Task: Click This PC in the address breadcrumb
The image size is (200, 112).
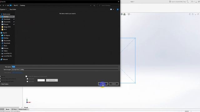Action: tap(16, 6)
